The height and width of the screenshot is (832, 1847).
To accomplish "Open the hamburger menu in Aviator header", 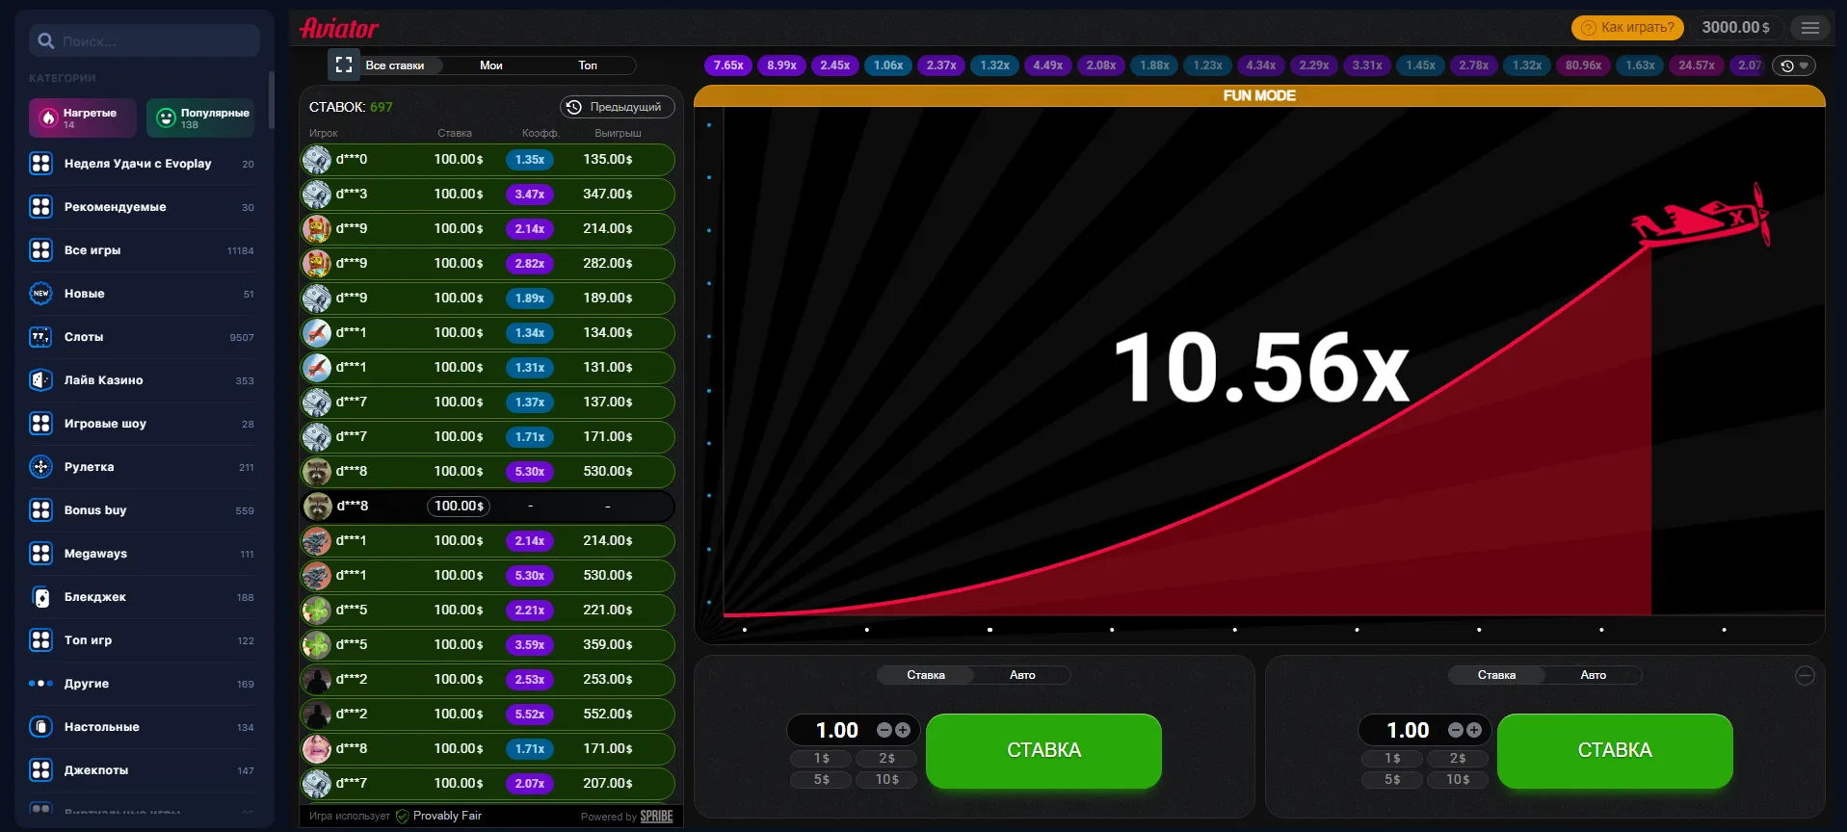I will click(1810, 28).
